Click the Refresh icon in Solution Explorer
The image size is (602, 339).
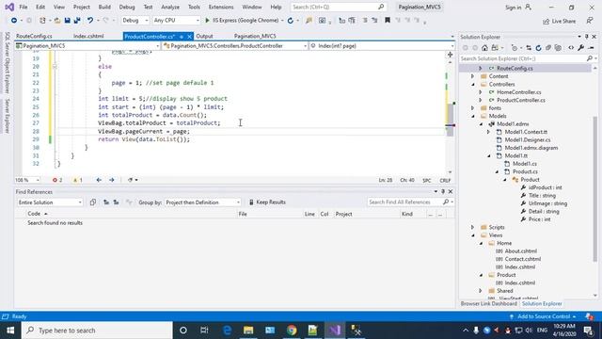[x=538, y=48]
